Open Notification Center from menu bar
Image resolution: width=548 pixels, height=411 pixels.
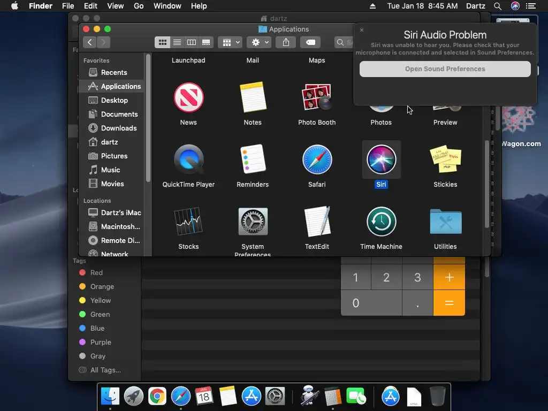click(531, 6)
